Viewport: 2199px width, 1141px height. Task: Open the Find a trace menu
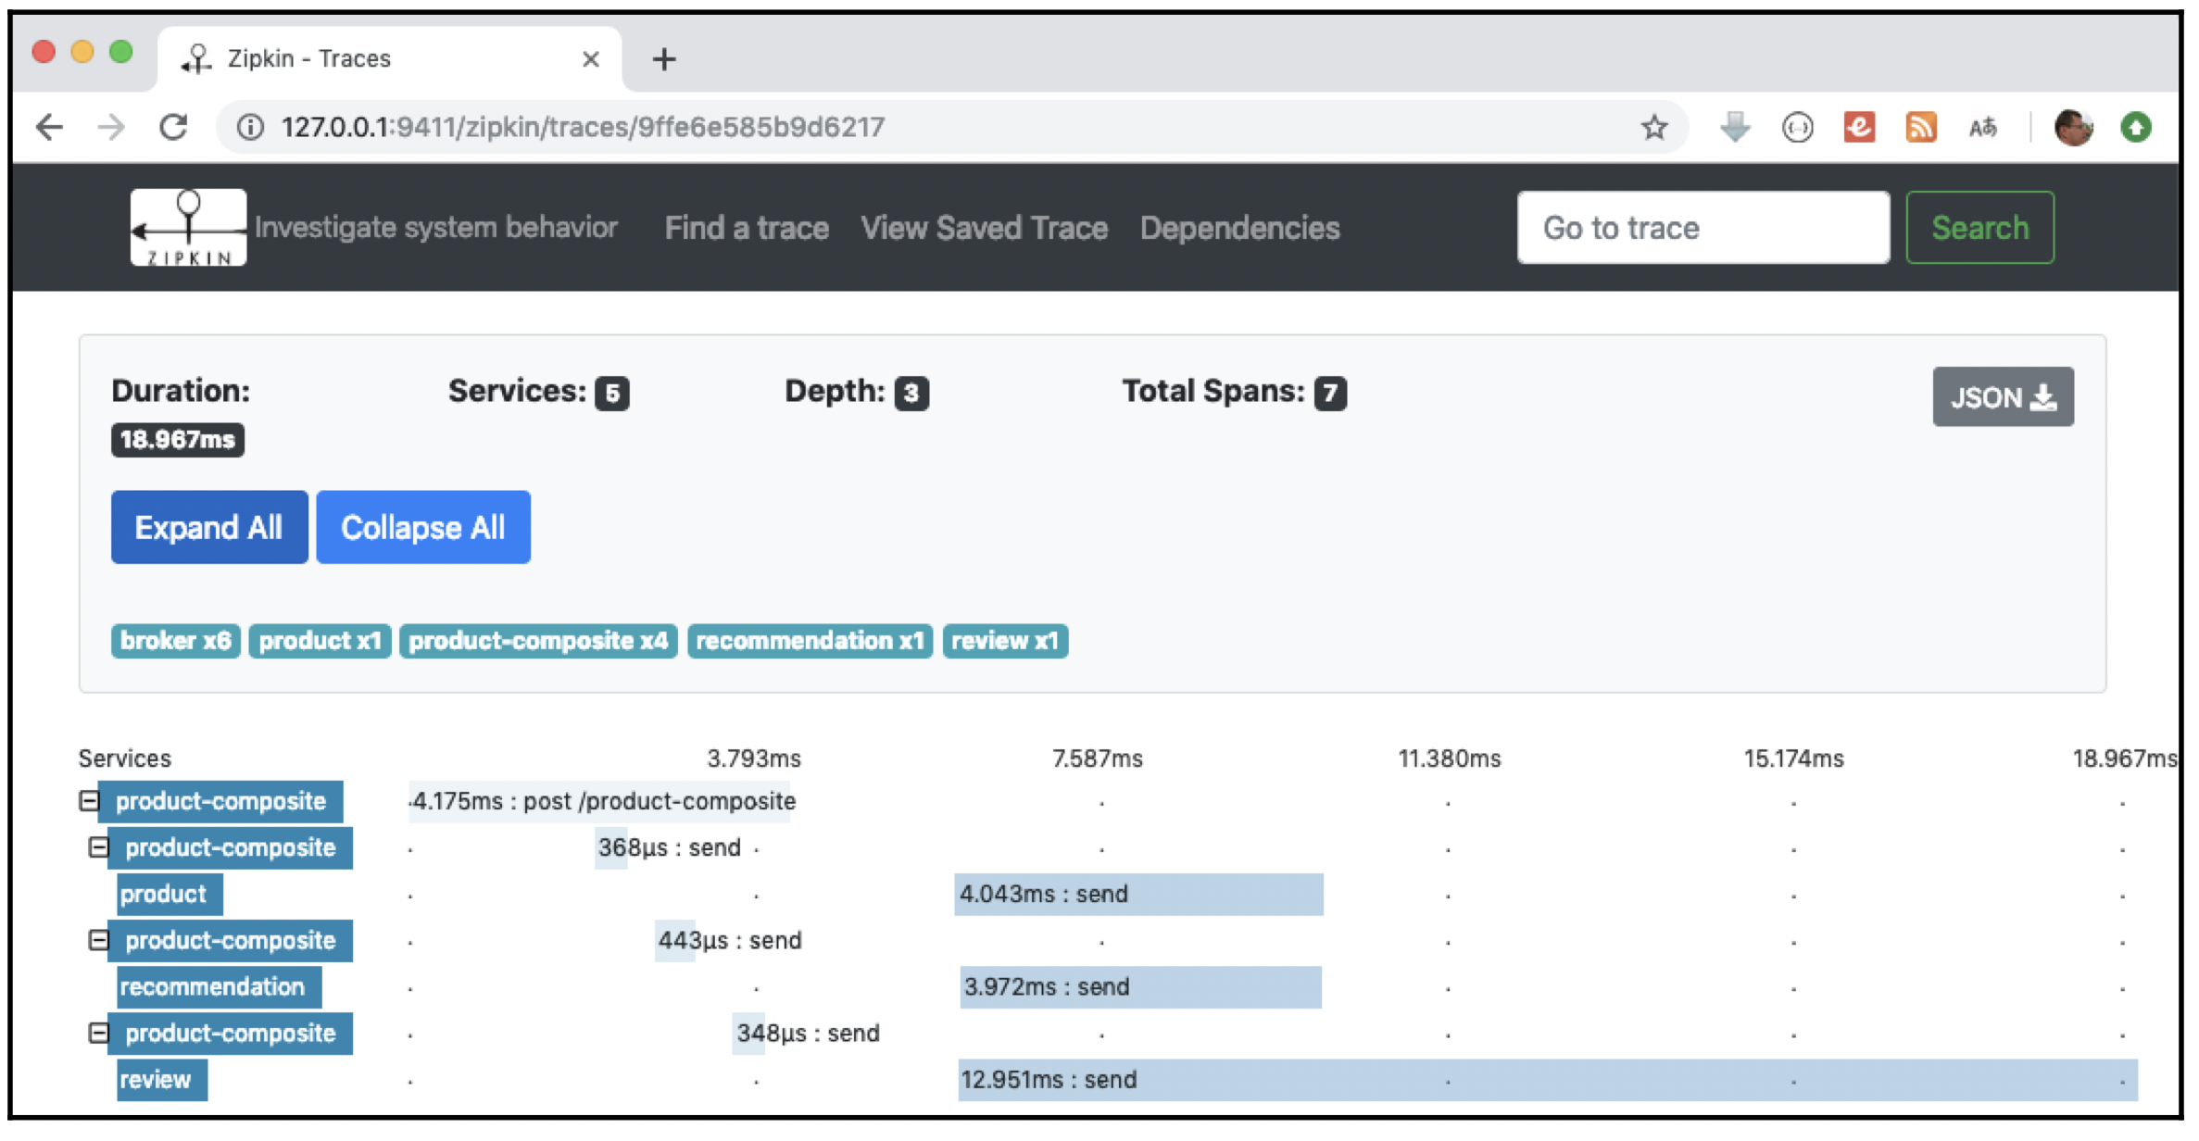coord(747,228)
